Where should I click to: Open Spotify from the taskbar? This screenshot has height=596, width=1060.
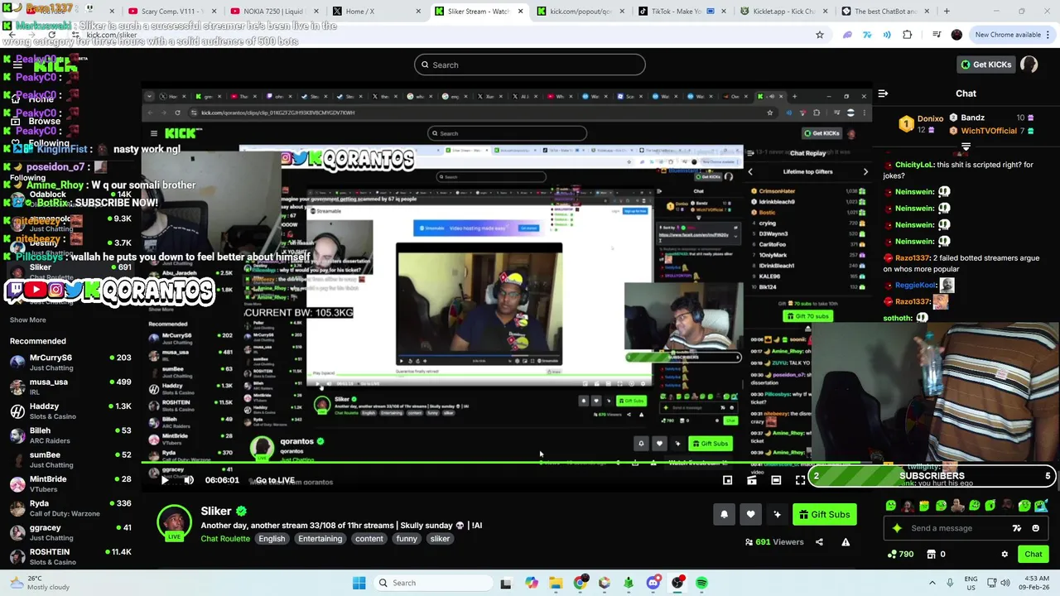(701, 583)
